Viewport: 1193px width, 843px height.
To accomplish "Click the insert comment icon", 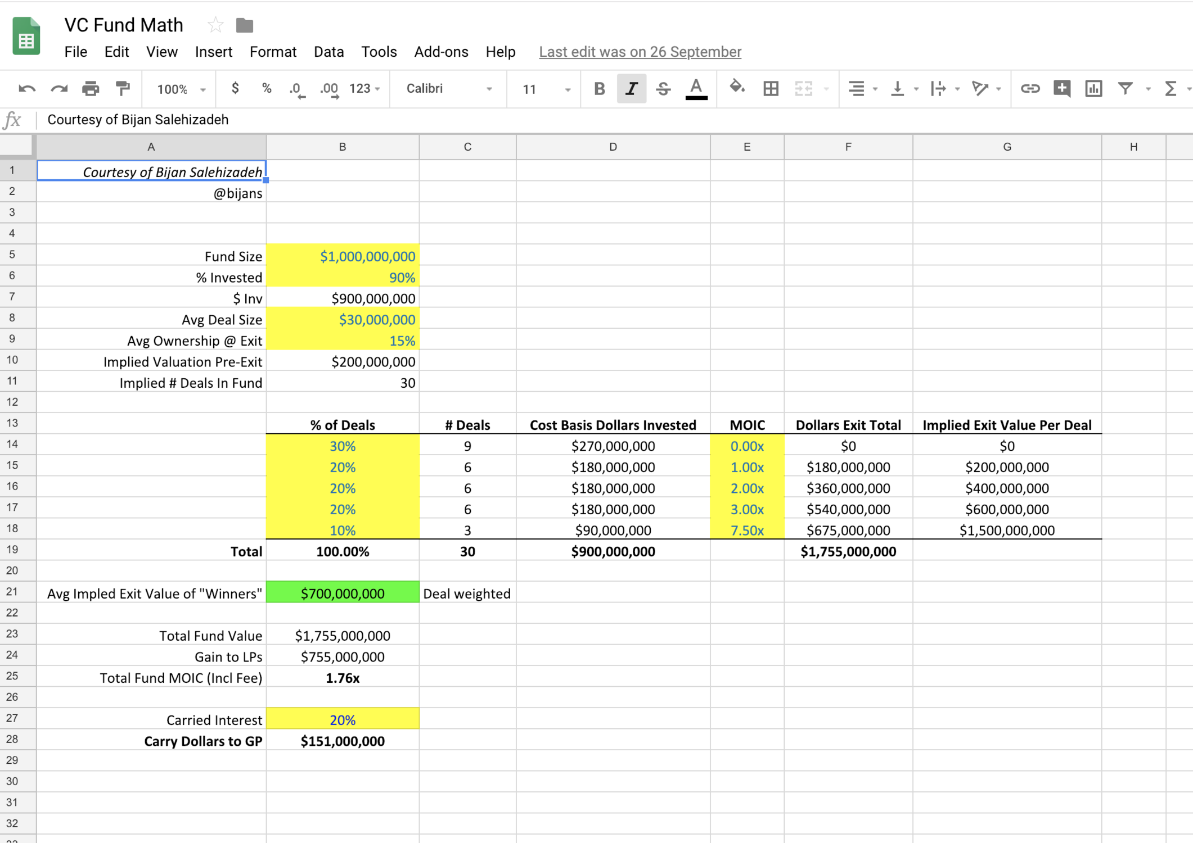I will coord(1061,89).
